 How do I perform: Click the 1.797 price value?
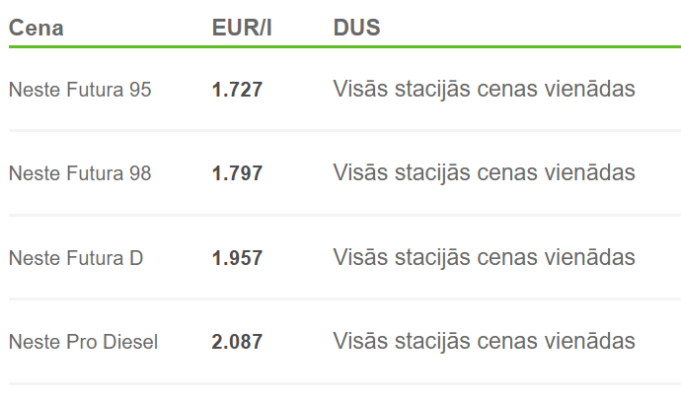(237, 173)
